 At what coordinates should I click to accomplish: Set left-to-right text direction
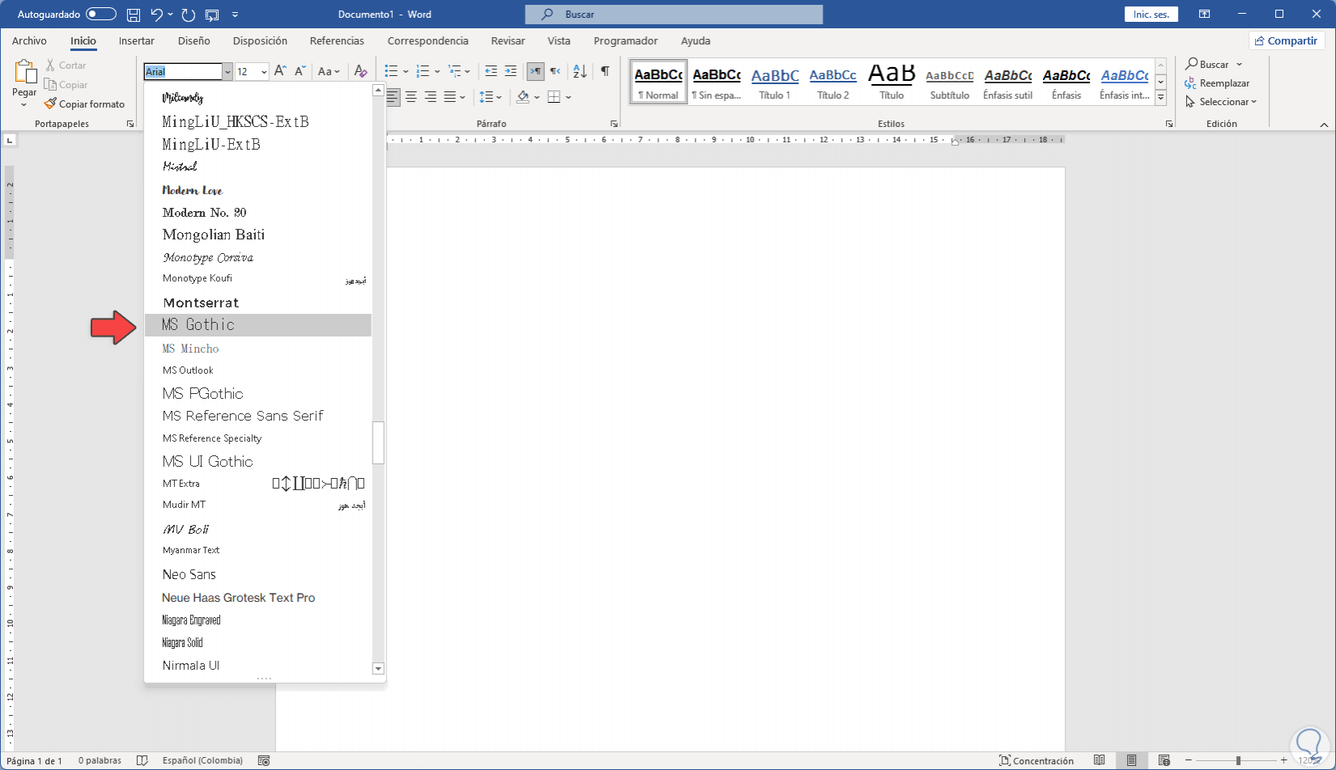[535, 71]
